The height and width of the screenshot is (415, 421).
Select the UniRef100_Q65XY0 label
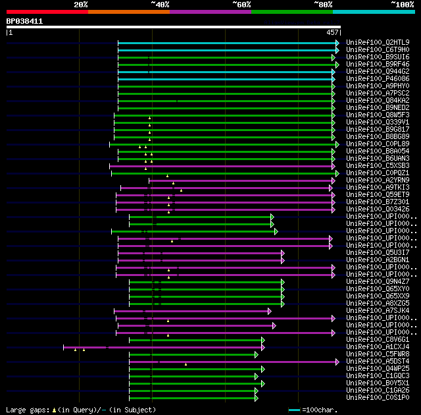378,289
